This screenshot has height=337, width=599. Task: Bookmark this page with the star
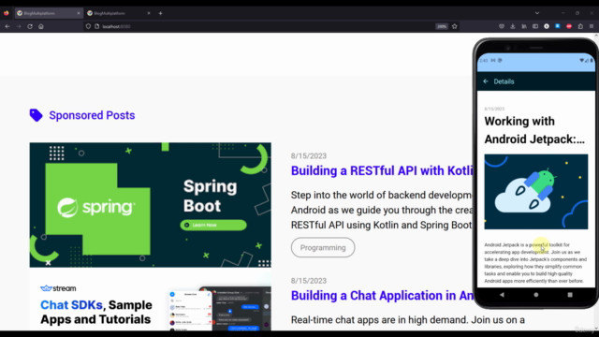tap(454, 26)
